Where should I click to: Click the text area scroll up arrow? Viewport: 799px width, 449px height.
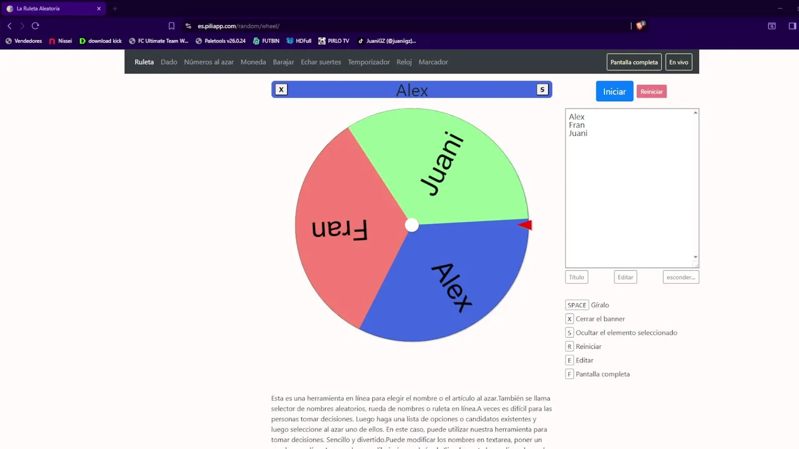click(x=695, y=113)
